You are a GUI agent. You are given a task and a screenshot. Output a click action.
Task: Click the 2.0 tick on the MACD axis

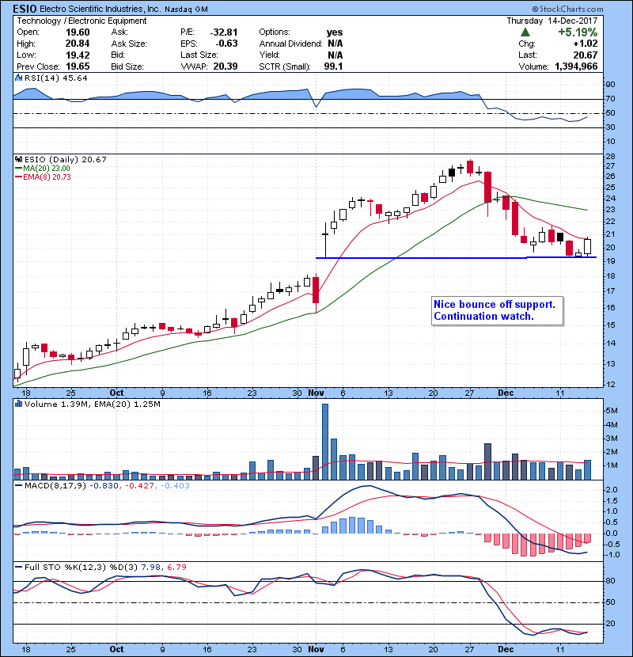click(612, 490)
